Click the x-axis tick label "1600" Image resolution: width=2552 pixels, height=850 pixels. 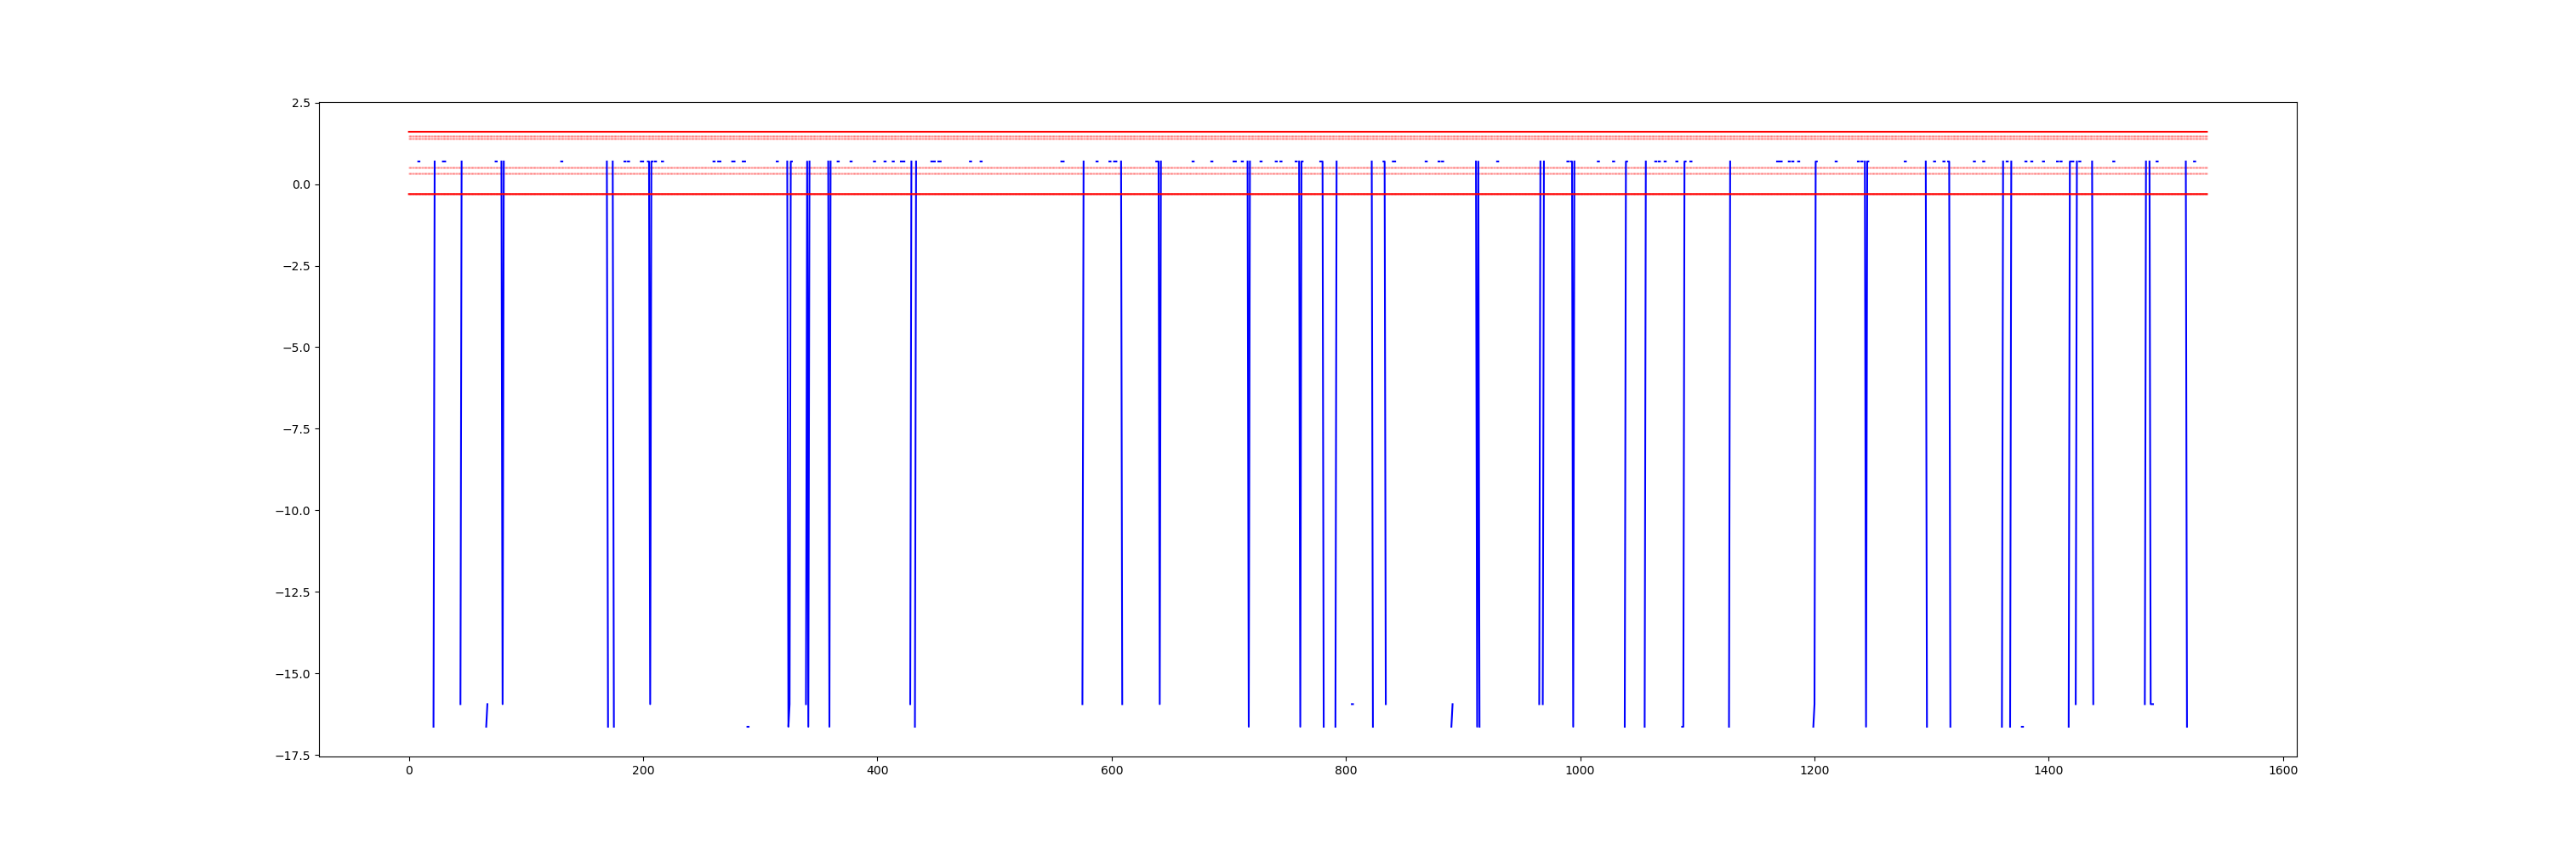[x=2282, y=770]
